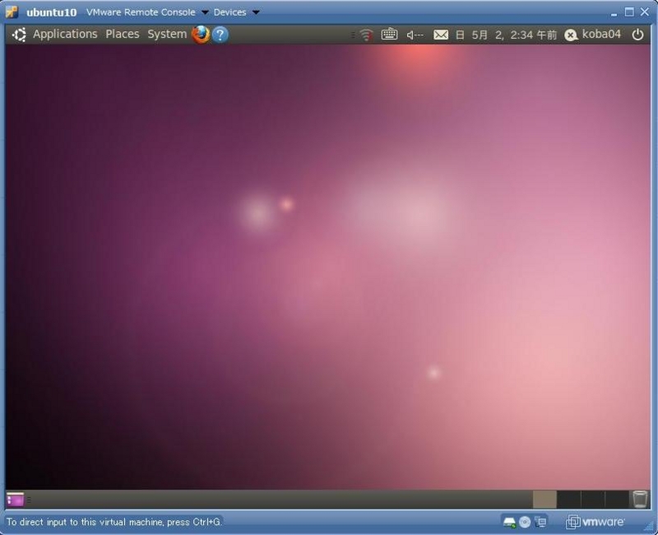Open the keyboard layout indicator

click(x=388, y=35)
